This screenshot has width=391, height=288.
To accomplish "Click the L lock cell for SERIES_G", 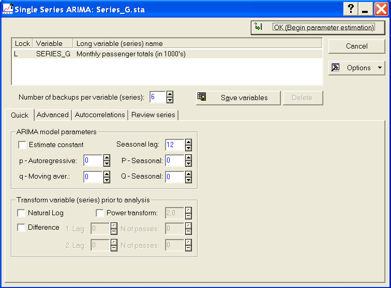I will coord(16,54).
